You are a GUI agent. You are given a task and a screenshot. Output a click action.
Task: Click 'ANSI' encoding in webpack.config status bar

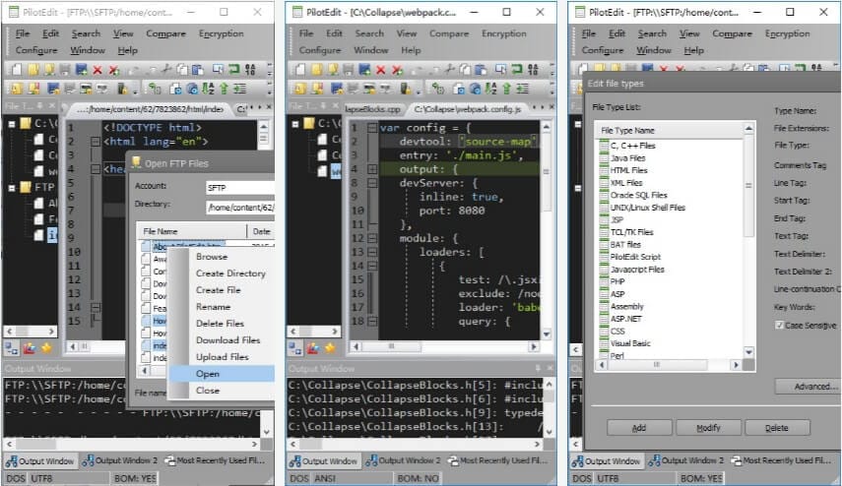click(325, 478)
